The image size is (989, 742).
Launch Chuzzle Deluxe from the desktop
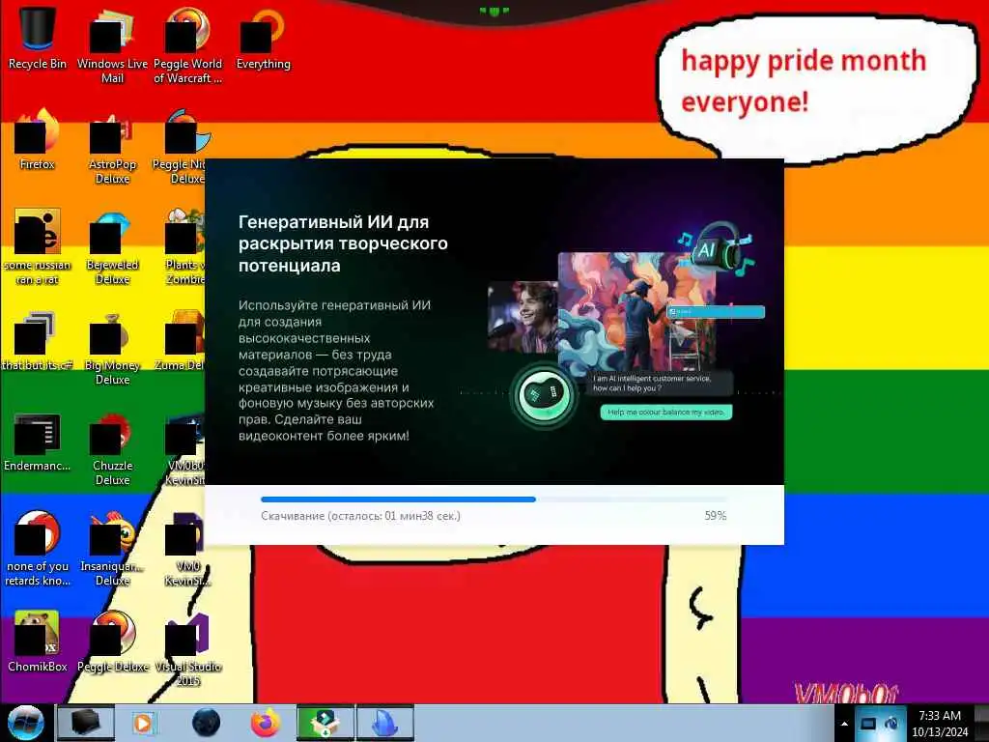point(112,448)
